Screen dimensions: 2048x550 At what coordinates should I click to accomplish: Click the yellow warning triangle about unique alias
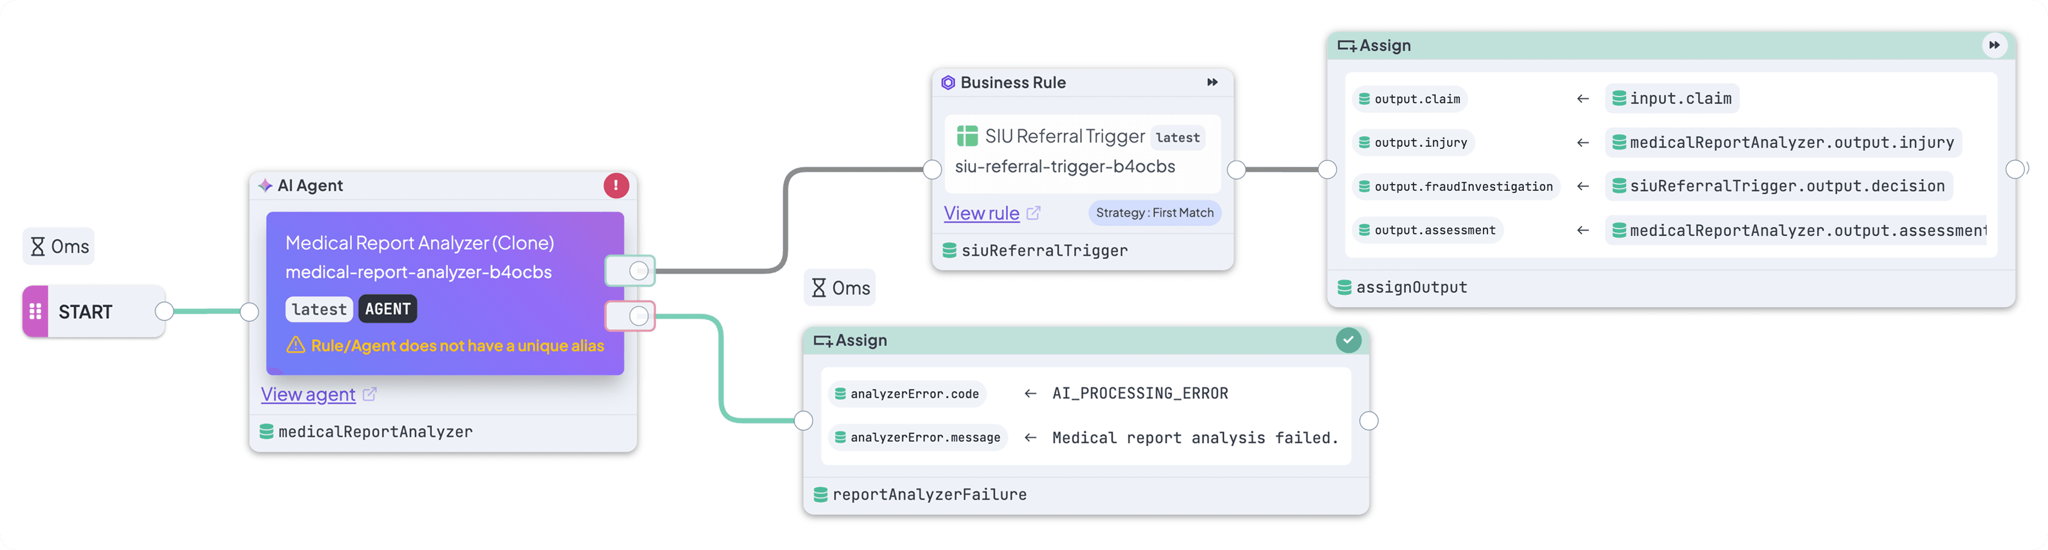(296, 345)
